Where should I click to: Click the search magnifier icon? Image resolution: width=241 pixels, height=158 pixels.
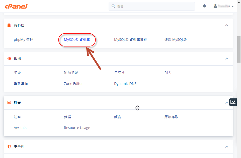(x=113, y=6)
